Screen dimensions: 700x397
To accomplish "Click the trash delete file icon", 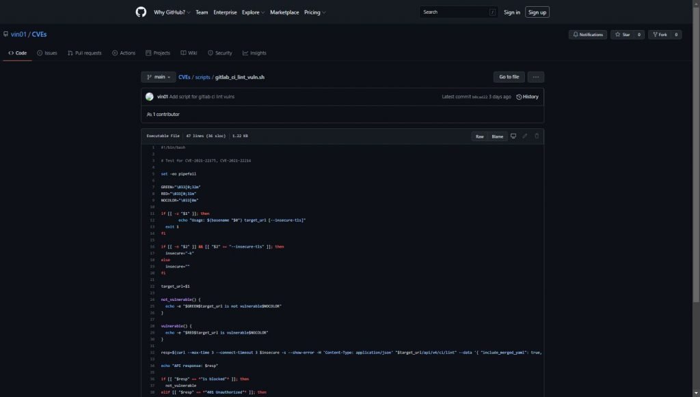I will [537, 136].
